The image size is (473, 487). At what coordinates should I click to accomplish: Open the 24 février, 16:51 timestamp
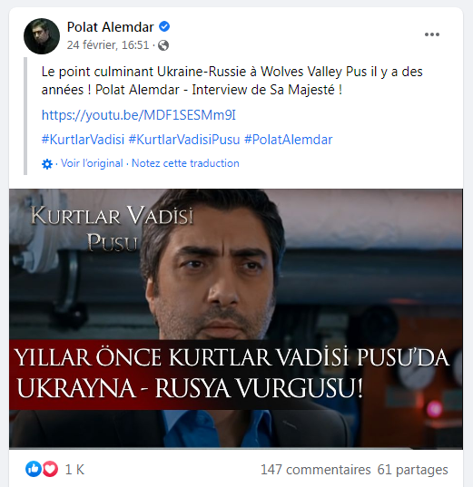pyautogui.click(x=108, y=45)
